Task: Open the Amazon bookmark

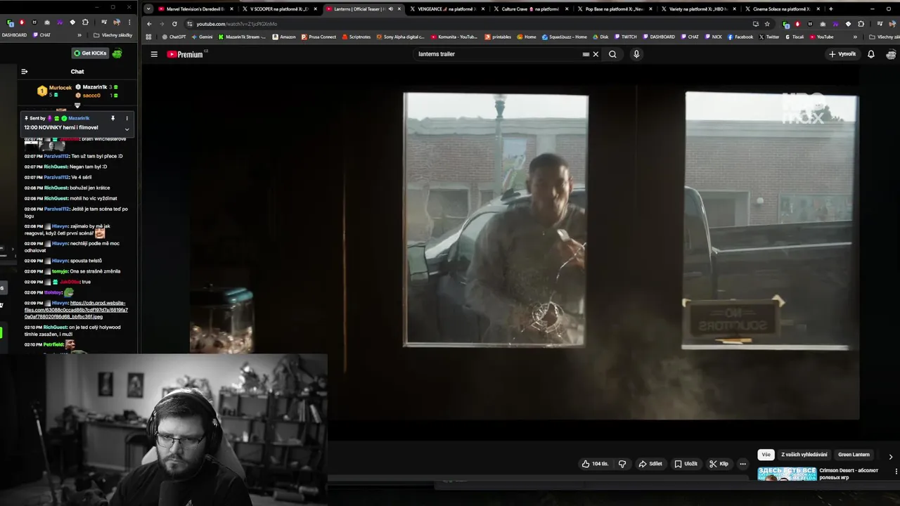Action: coord(284,37)
